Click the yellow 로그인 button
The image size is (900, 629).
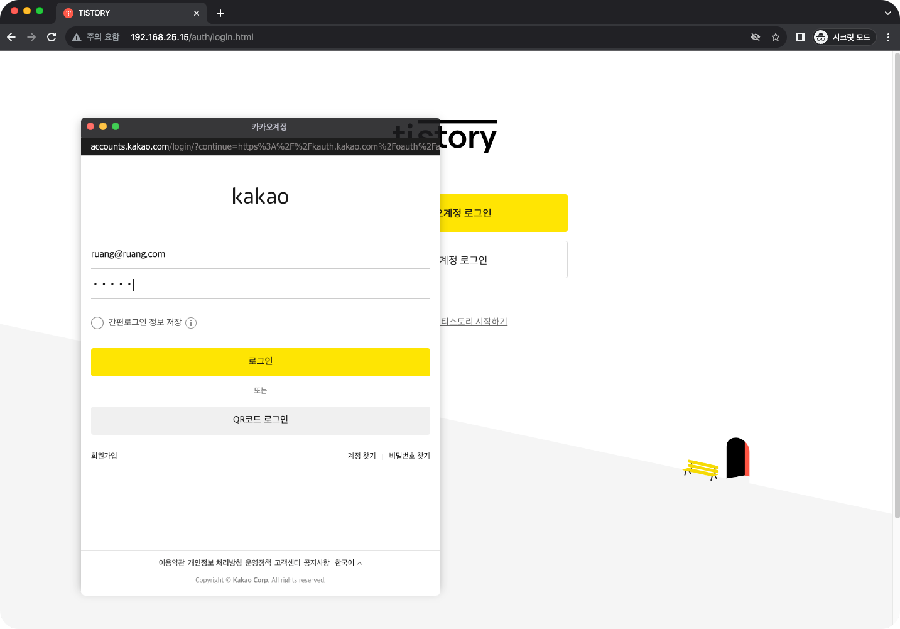(x=261, y=362)
